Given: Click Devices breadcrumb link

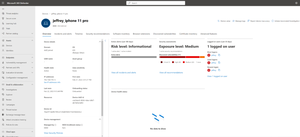Looking at the screenshot, I should pos(45,14).
